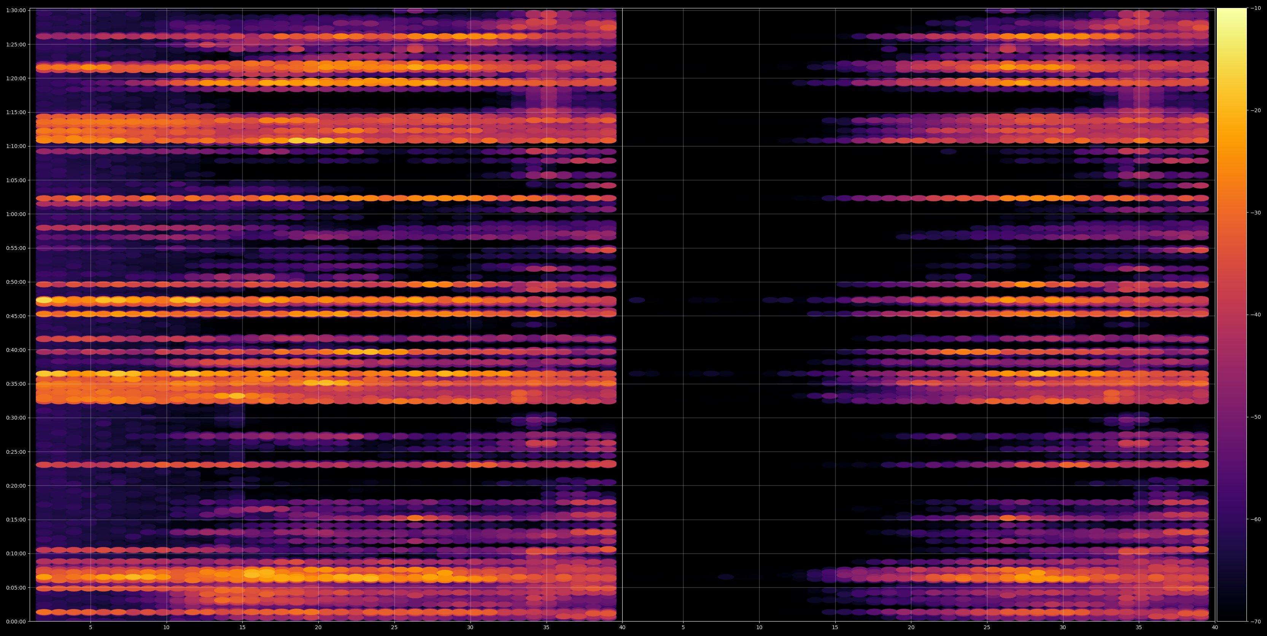The image size is (1267, 636).
Task: Click the 1:25:00 y-axis tick label
Action: tap(16, 44)
